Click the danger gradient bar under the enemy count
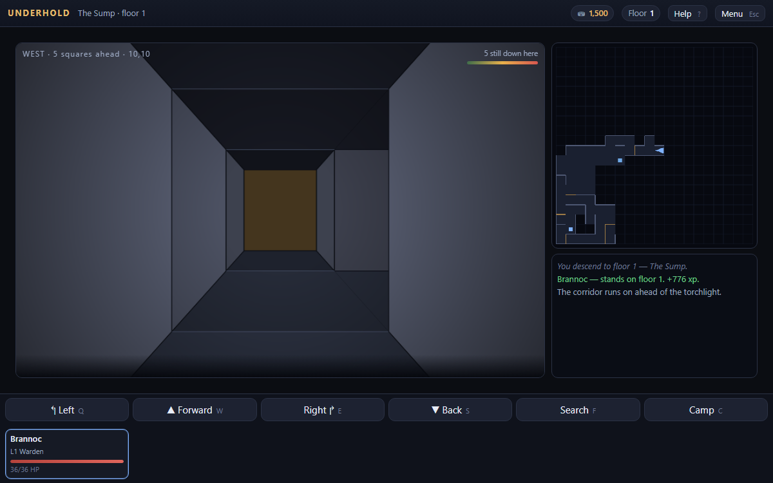Screen dimensions: 773x483 click(x=502, y=62)
